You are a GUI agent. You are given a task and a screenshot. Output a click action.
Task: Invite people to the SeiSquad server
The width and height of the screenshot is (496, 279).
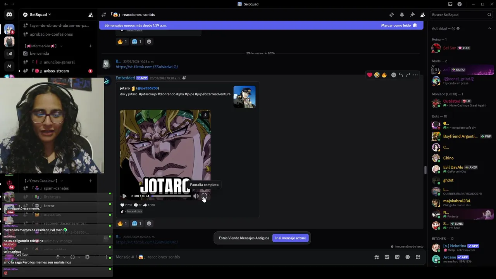(x=91, y=15)
